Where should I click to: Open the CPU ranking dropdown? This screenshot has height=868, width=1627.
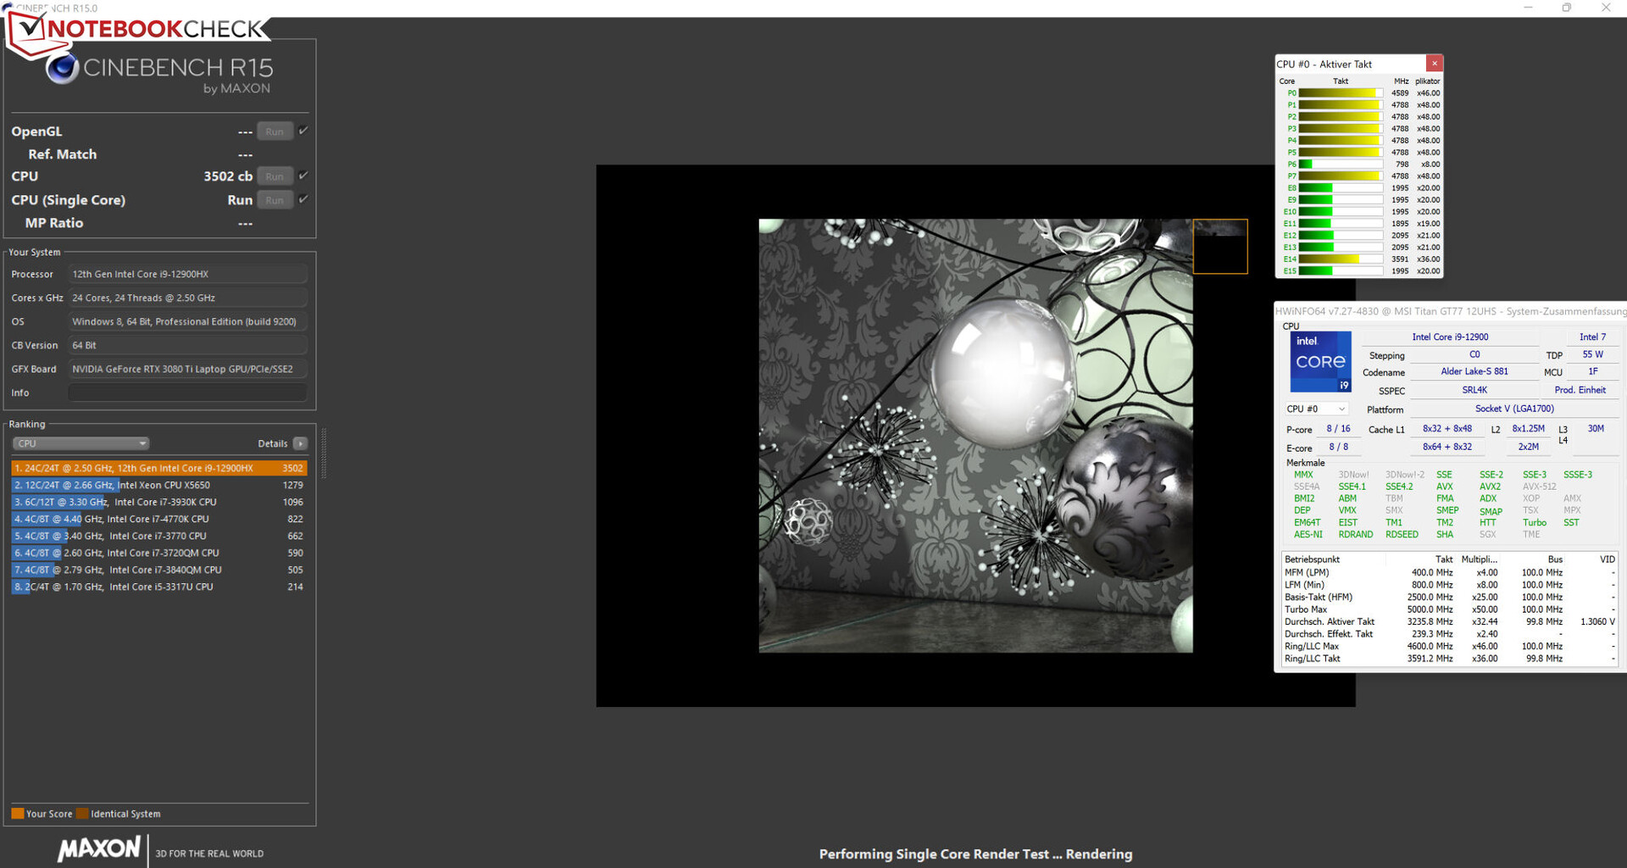click(x=81, y=443)
